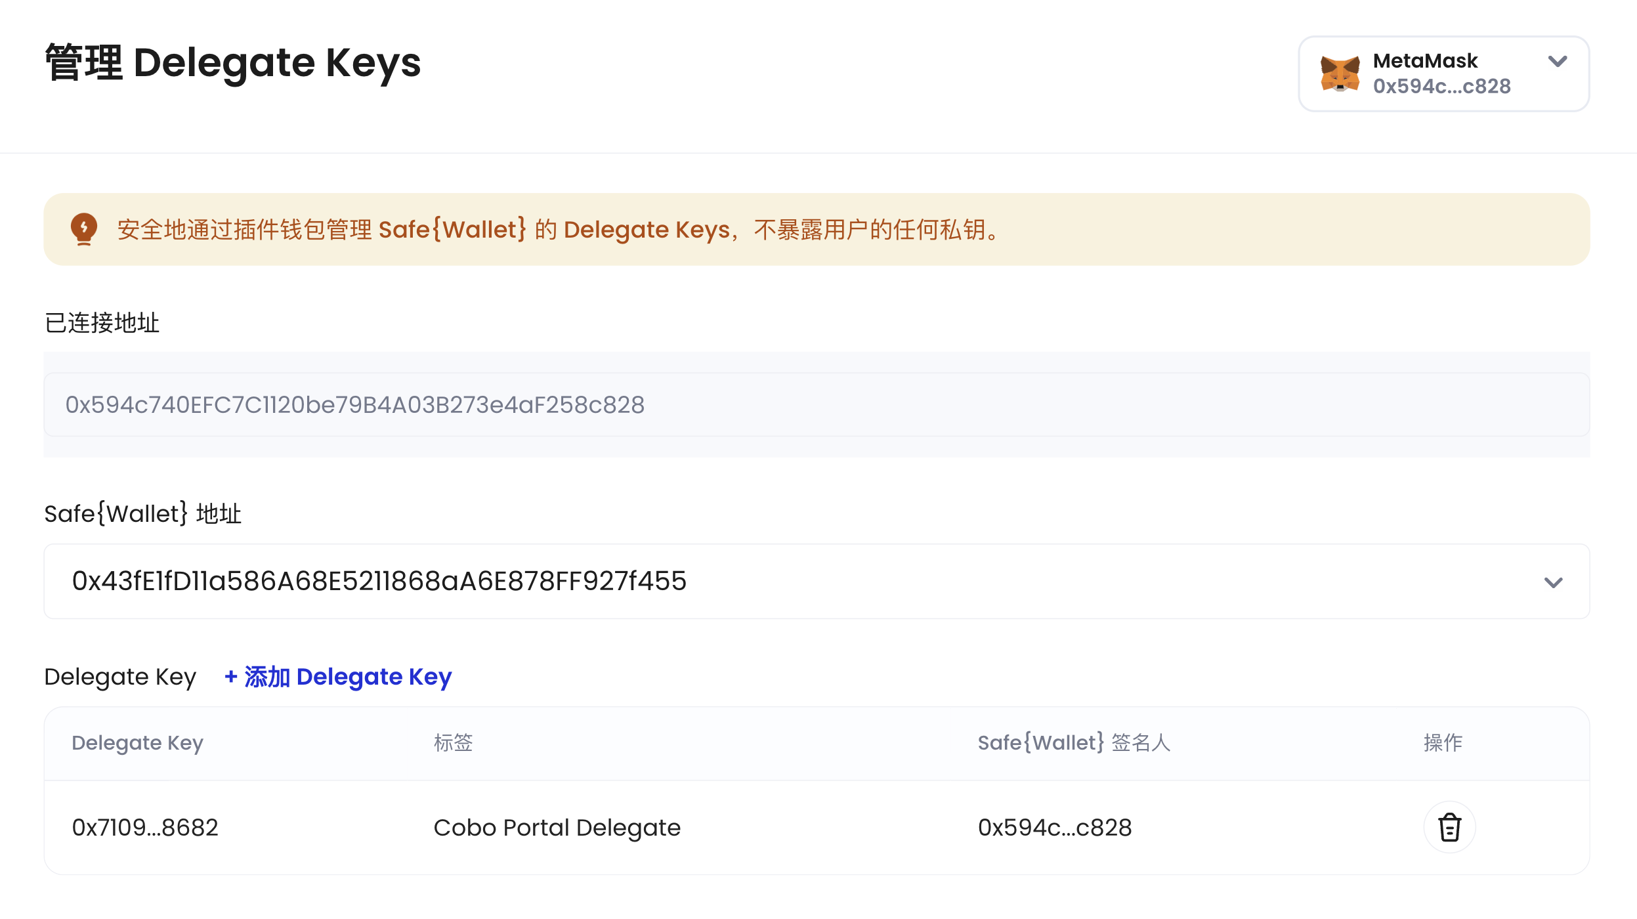
Task: Click the Delegate Key column header
Action: (x=137, y=743)
